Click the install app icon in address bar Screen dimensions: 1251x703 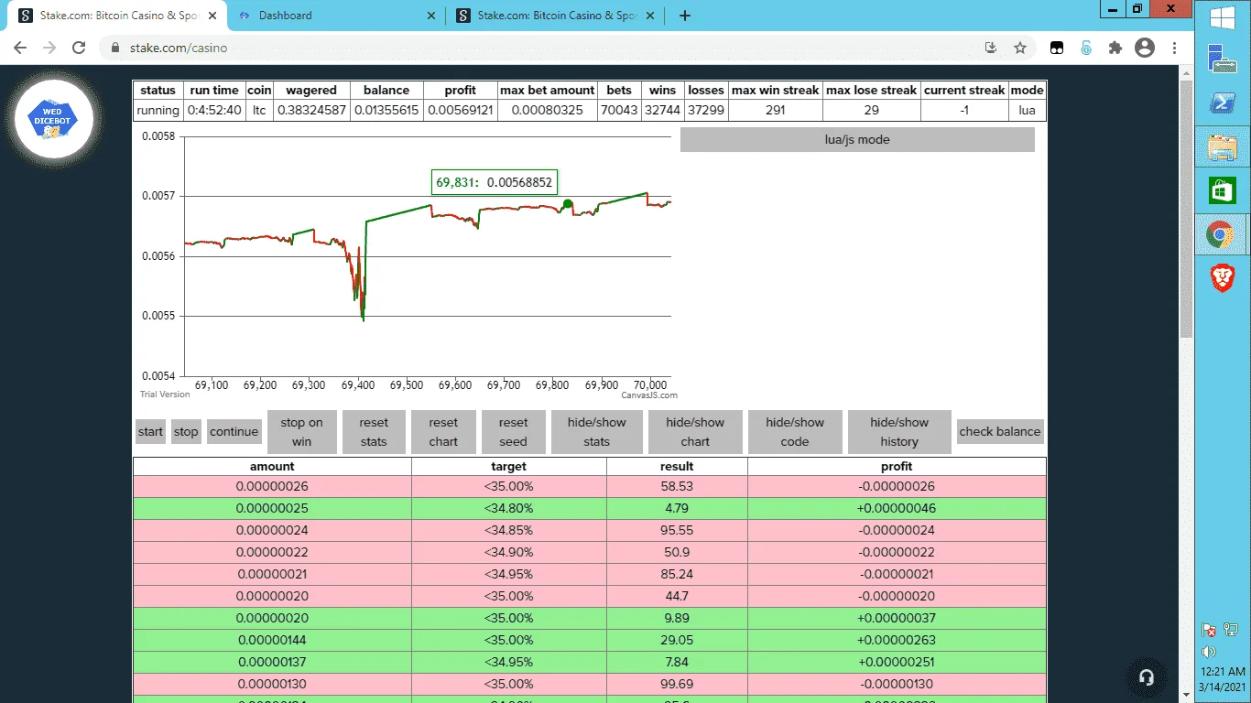tap(991, 48)
